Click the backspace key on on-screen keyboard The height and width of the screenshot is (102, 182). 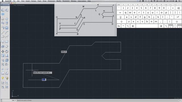(x=178, y=8)
